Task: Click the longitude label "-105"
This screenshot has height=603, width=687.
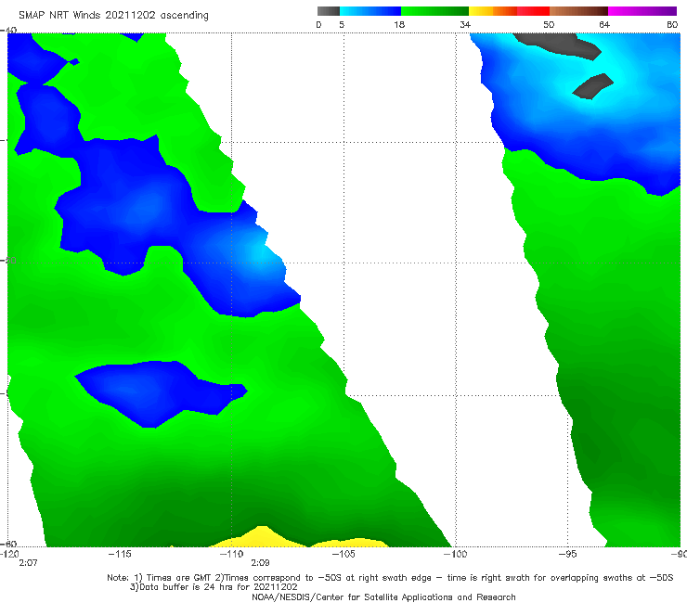Action: coord(343,554)
